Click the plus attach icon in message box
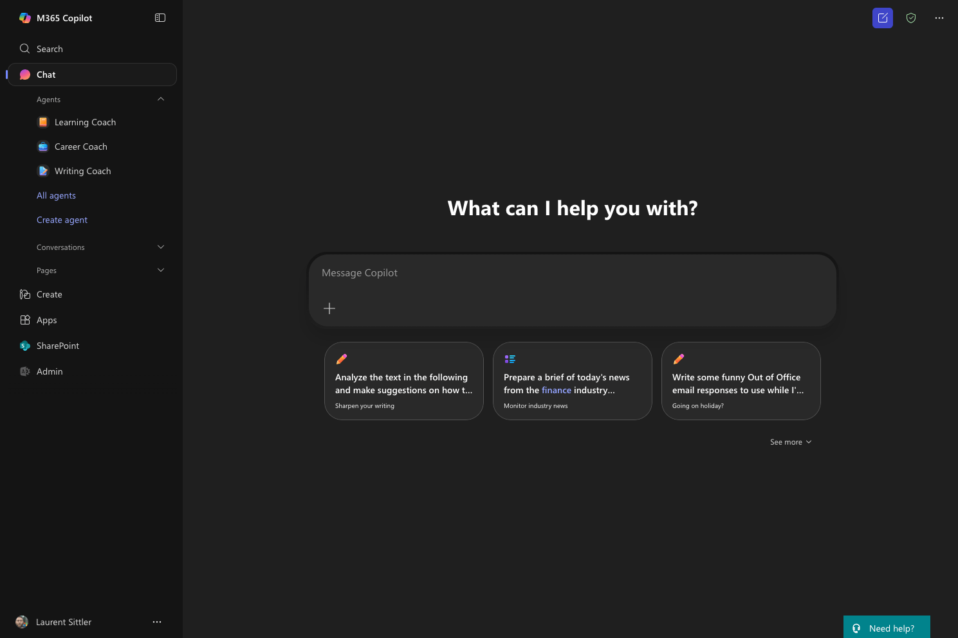This screenshot has width=958, height=638. tap(329, 308)
